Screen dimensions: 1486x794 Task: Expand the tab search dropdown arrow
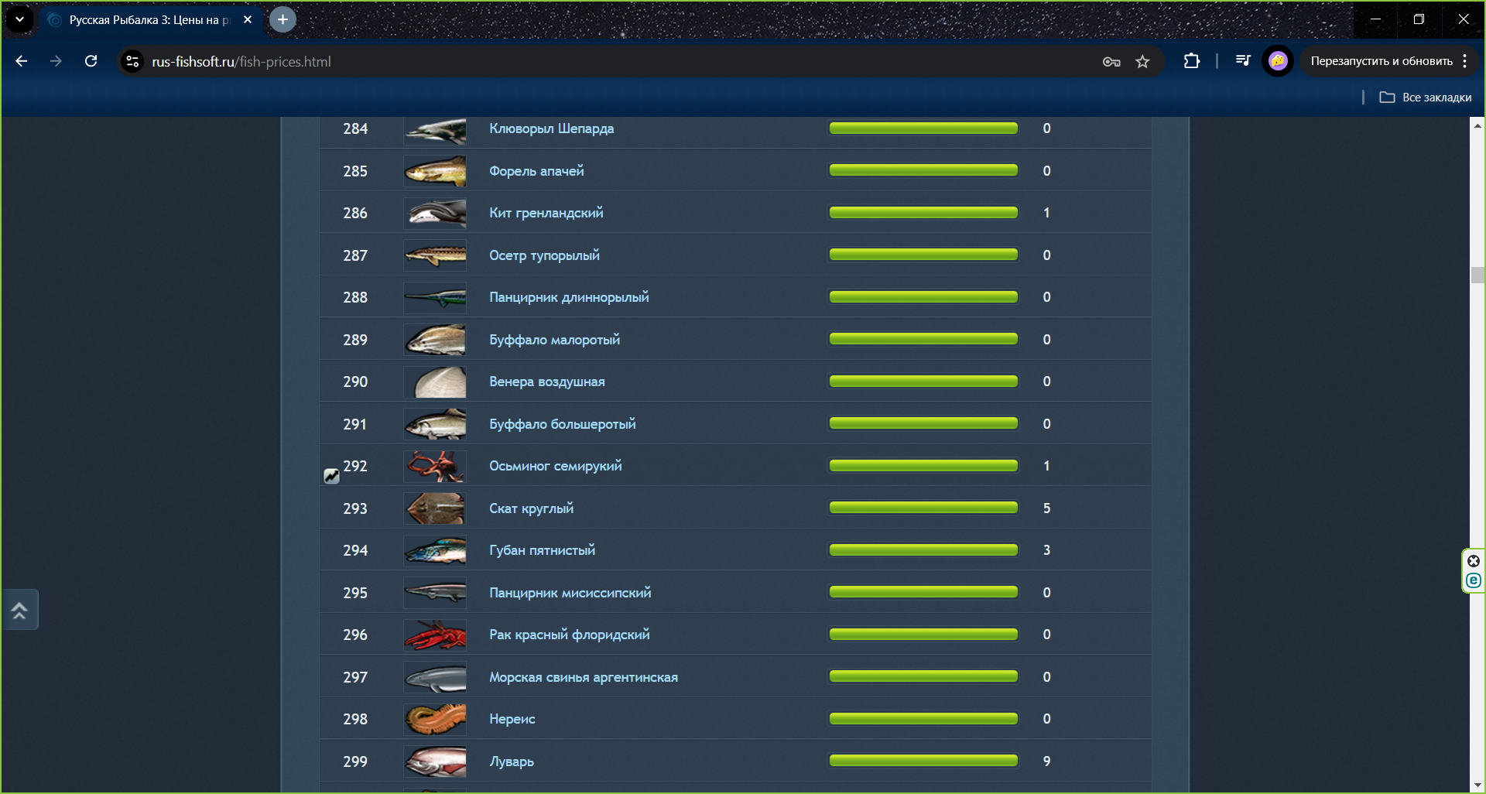coord(20,19)
